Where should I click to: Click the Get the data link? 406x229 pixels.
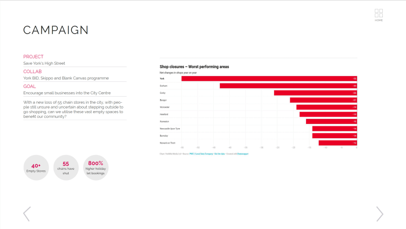(220, 153)
